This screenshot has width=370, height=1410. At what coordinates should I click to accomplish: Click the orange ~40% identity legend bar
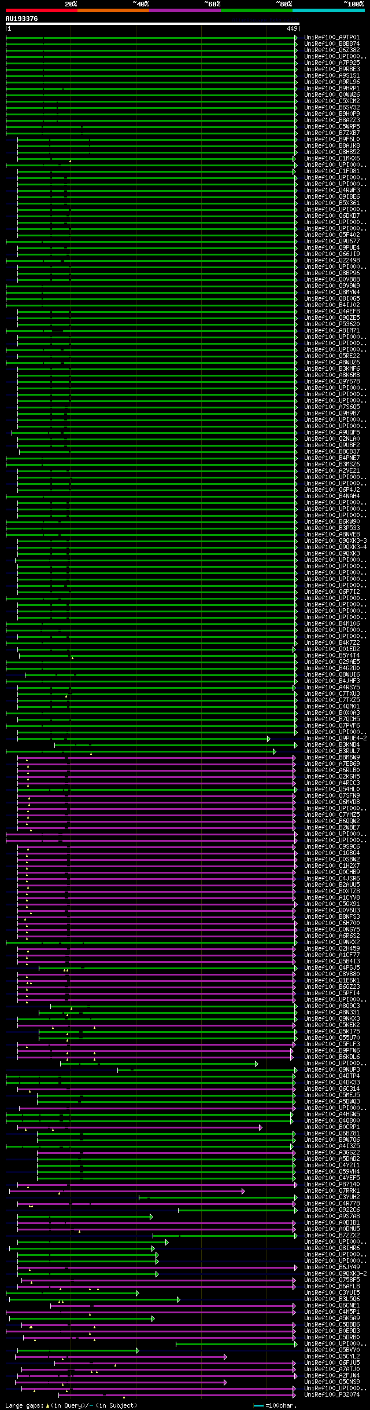tap(113, 10)
